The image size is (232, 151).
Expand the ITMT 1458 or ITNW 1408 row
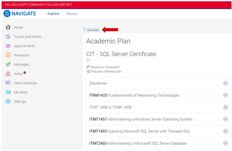click(x=226, y=107)
